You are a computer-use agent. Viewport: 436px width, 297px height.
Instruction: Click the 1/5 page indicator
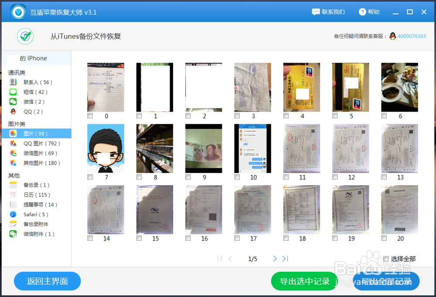coord(252,259)
